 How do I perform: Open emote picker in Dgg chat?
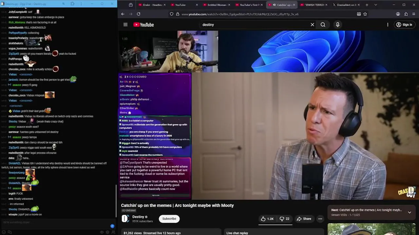click(x=4, y=232)
